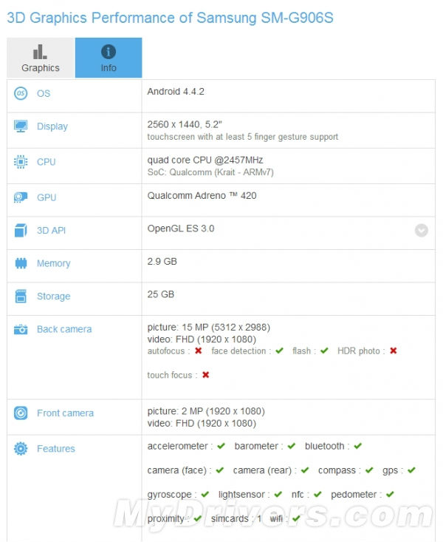
Task: Expand the OpenGL ES 3.0 details arrow
Action: click(x=421, y=230)
